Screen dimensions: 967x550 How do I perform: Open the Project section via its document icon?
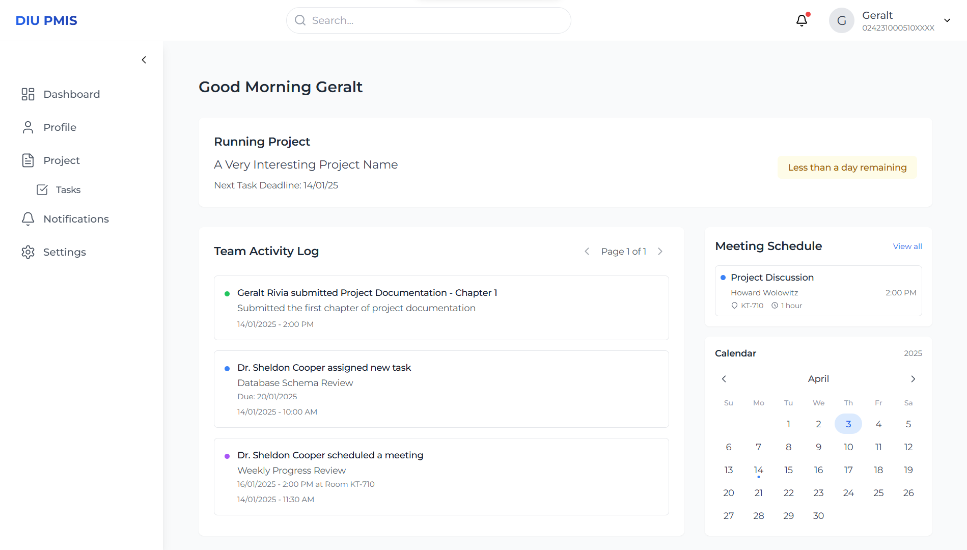(28, 160)
